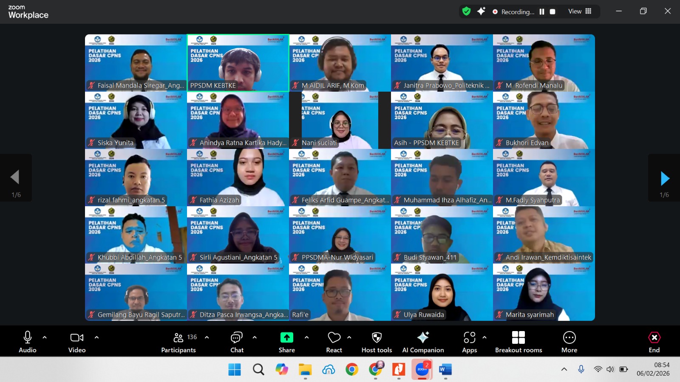Click the recording indicator dot
Image resolution: width=680 pixels, height=382 pixels.
click(494, 11)
